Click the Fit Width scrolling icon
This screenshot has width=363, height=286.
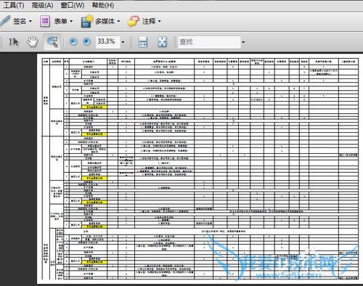pos(143,42)
